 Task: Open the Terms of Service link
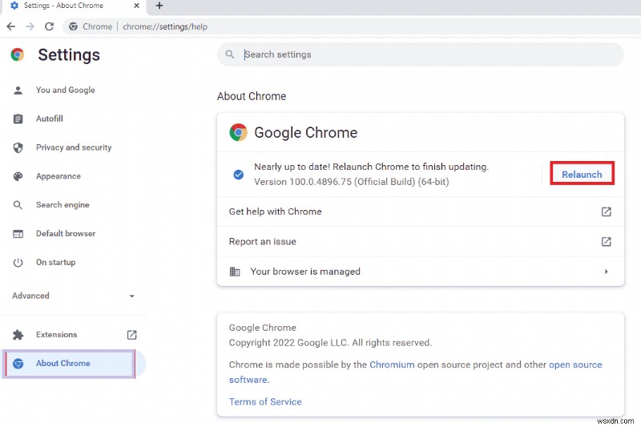point(265,401)
